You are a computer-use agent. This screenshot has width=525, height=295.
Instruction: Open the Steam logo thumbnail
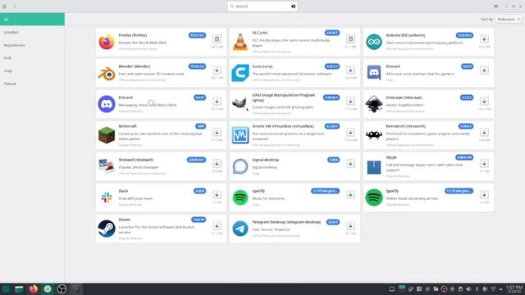click(x=107, y=229)
